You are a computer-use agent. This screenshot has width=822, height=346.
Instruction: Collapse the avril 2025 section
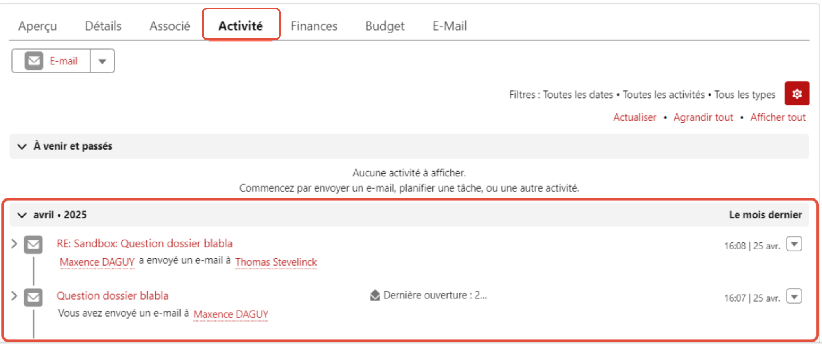click(22, 215)
